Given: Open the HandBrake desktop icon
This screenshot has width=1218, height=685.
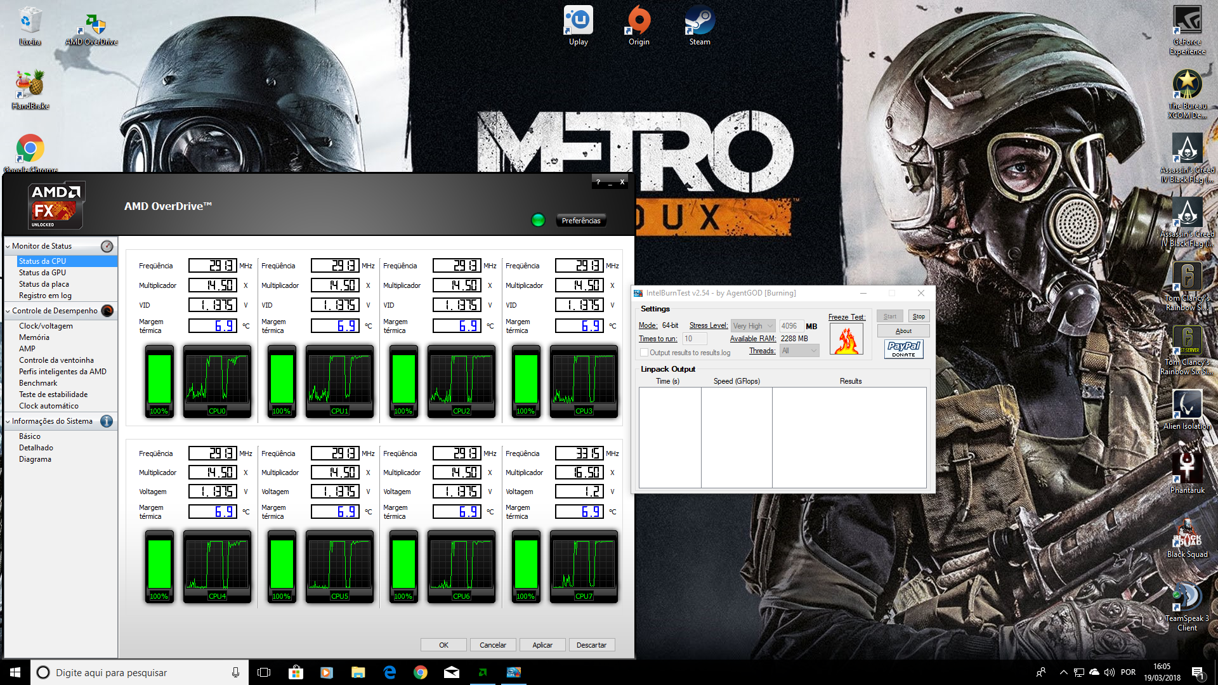Looking at the screenshot, I should tap(30, 90).
